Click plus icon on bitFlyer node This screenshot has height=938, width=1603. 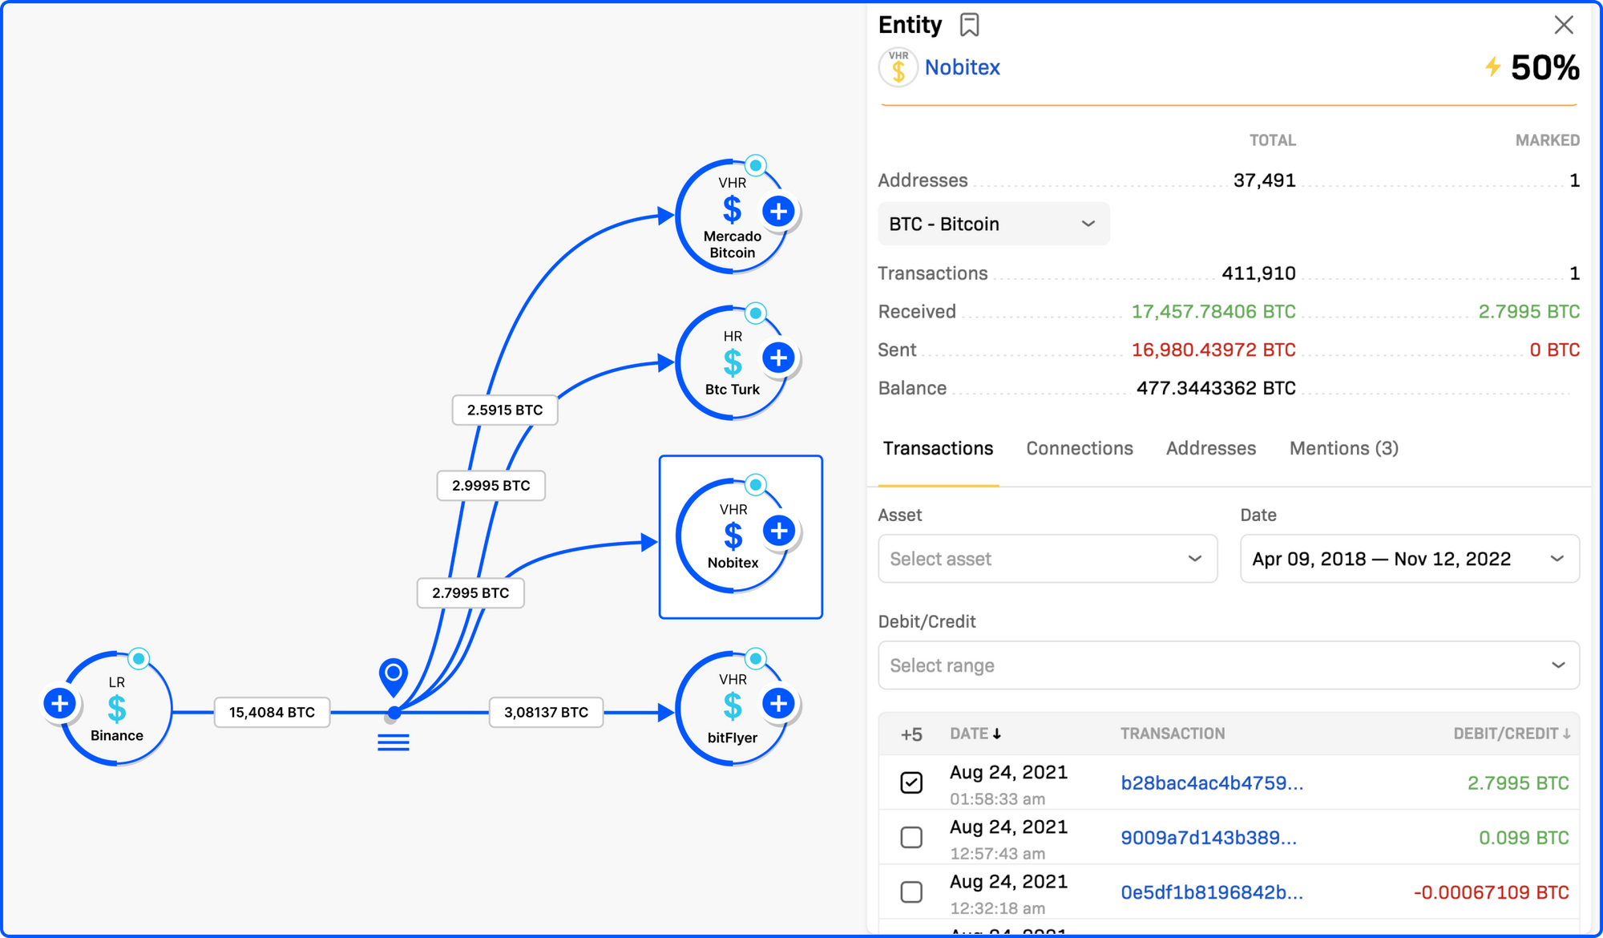778,704
